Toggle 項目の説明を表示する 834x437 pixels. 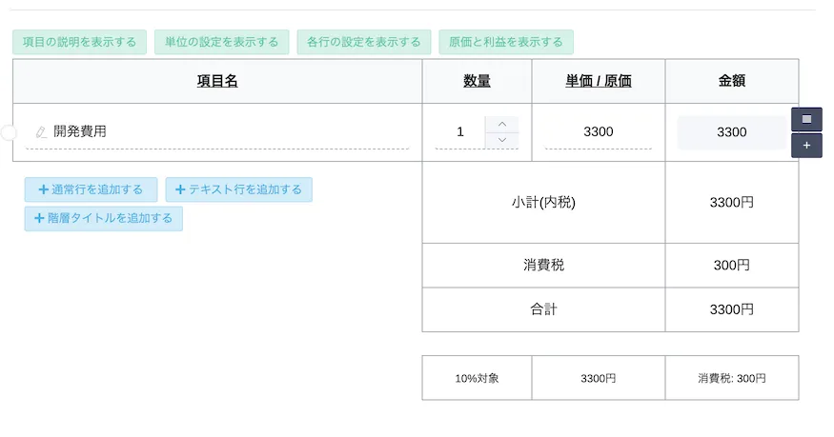point(80,42)
